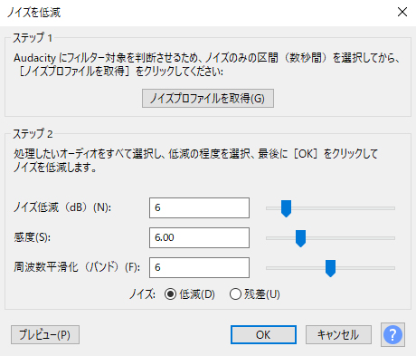
Task: Click the 感度 slider thumb
Action: tap(300, 238)
